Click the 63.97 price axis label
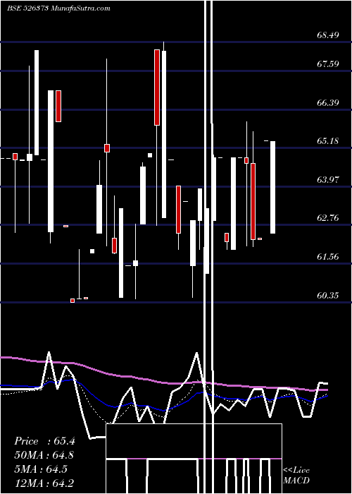Screen dimensions: 352x494 pyautogui.click(x=328, y=180)
